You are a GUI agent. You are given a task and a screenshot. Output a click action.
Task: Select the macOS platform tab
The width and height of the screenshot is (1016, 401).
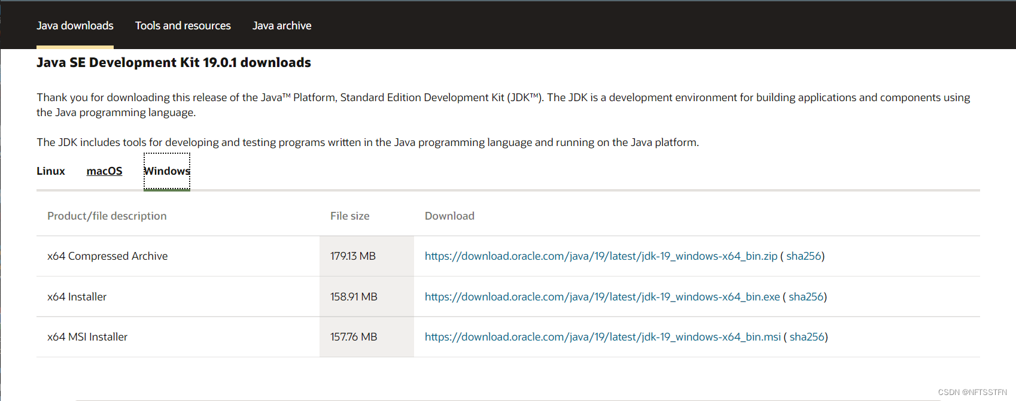tap(104, 171)
